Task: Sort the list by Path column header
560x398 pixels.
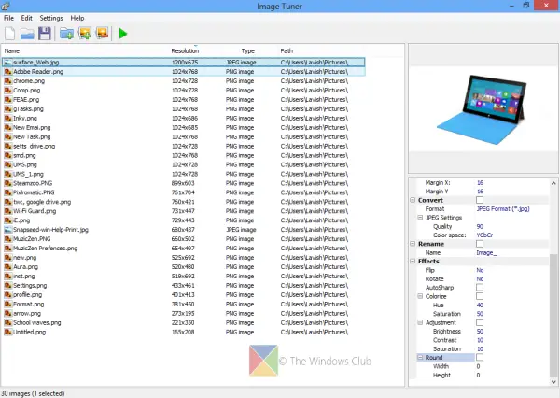Action: point(287,50)
